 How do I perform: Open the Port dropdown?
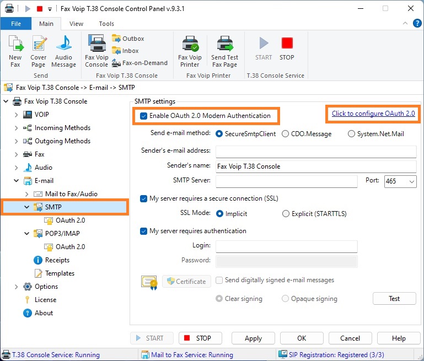[x=411, y=181]
